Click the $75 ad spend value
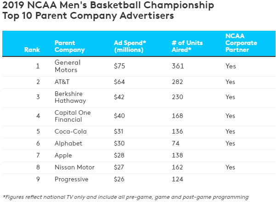This screenshot has width=276, height=202. (119, 66)
